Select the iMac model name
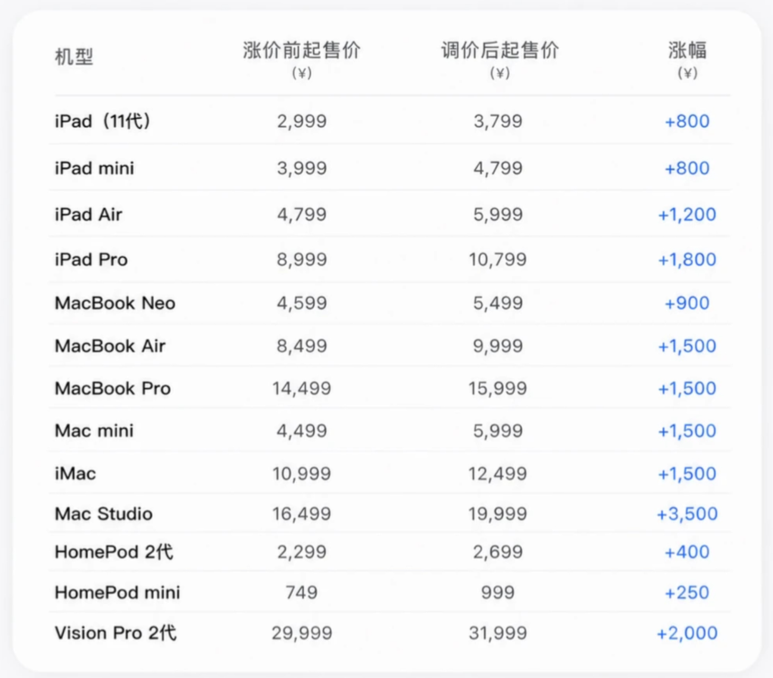 (75, 473)
